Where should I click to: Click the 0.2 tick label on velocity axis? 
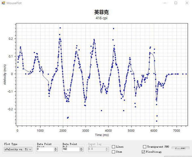10,39
